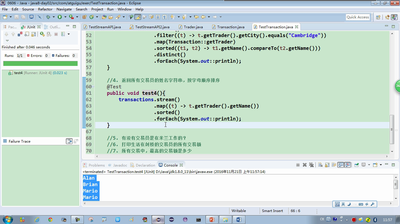Clear the Console output icon
Image resolution: width=400 pixels, height=224 pixels.
(x=320, y=165)
